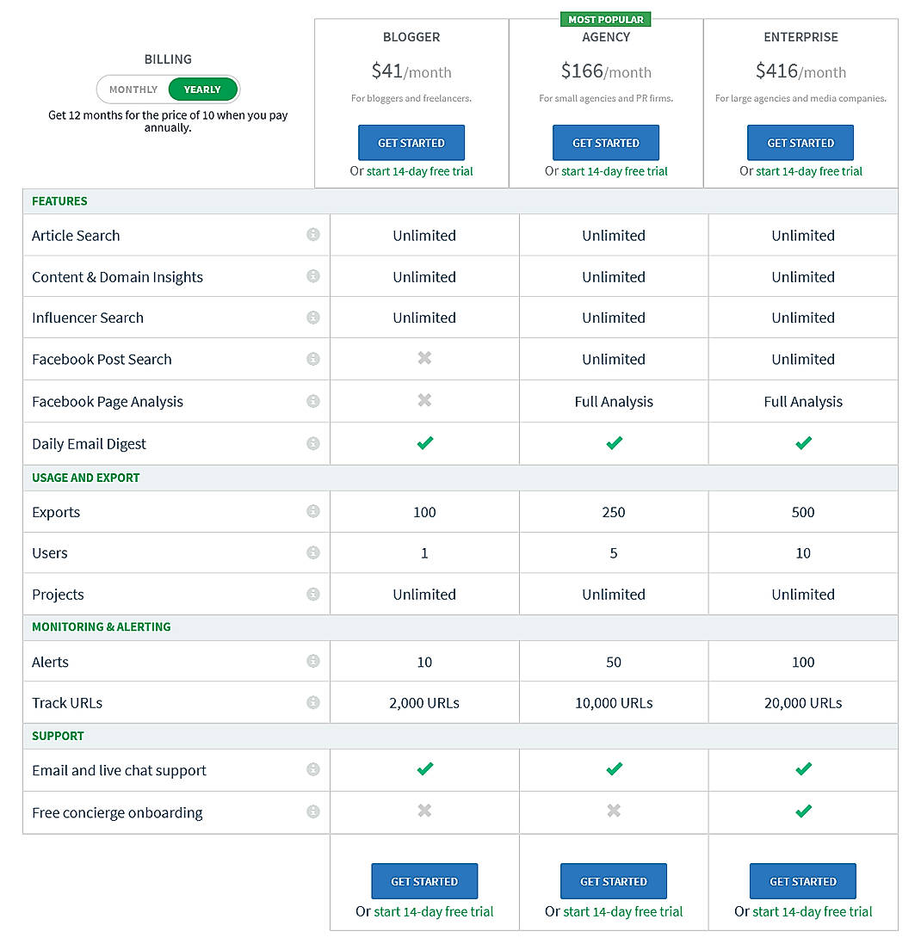The height and width of the screenshot is (950, 921).
Task: Open top Agency 14-day free trial link
Action: click(615, 171)
